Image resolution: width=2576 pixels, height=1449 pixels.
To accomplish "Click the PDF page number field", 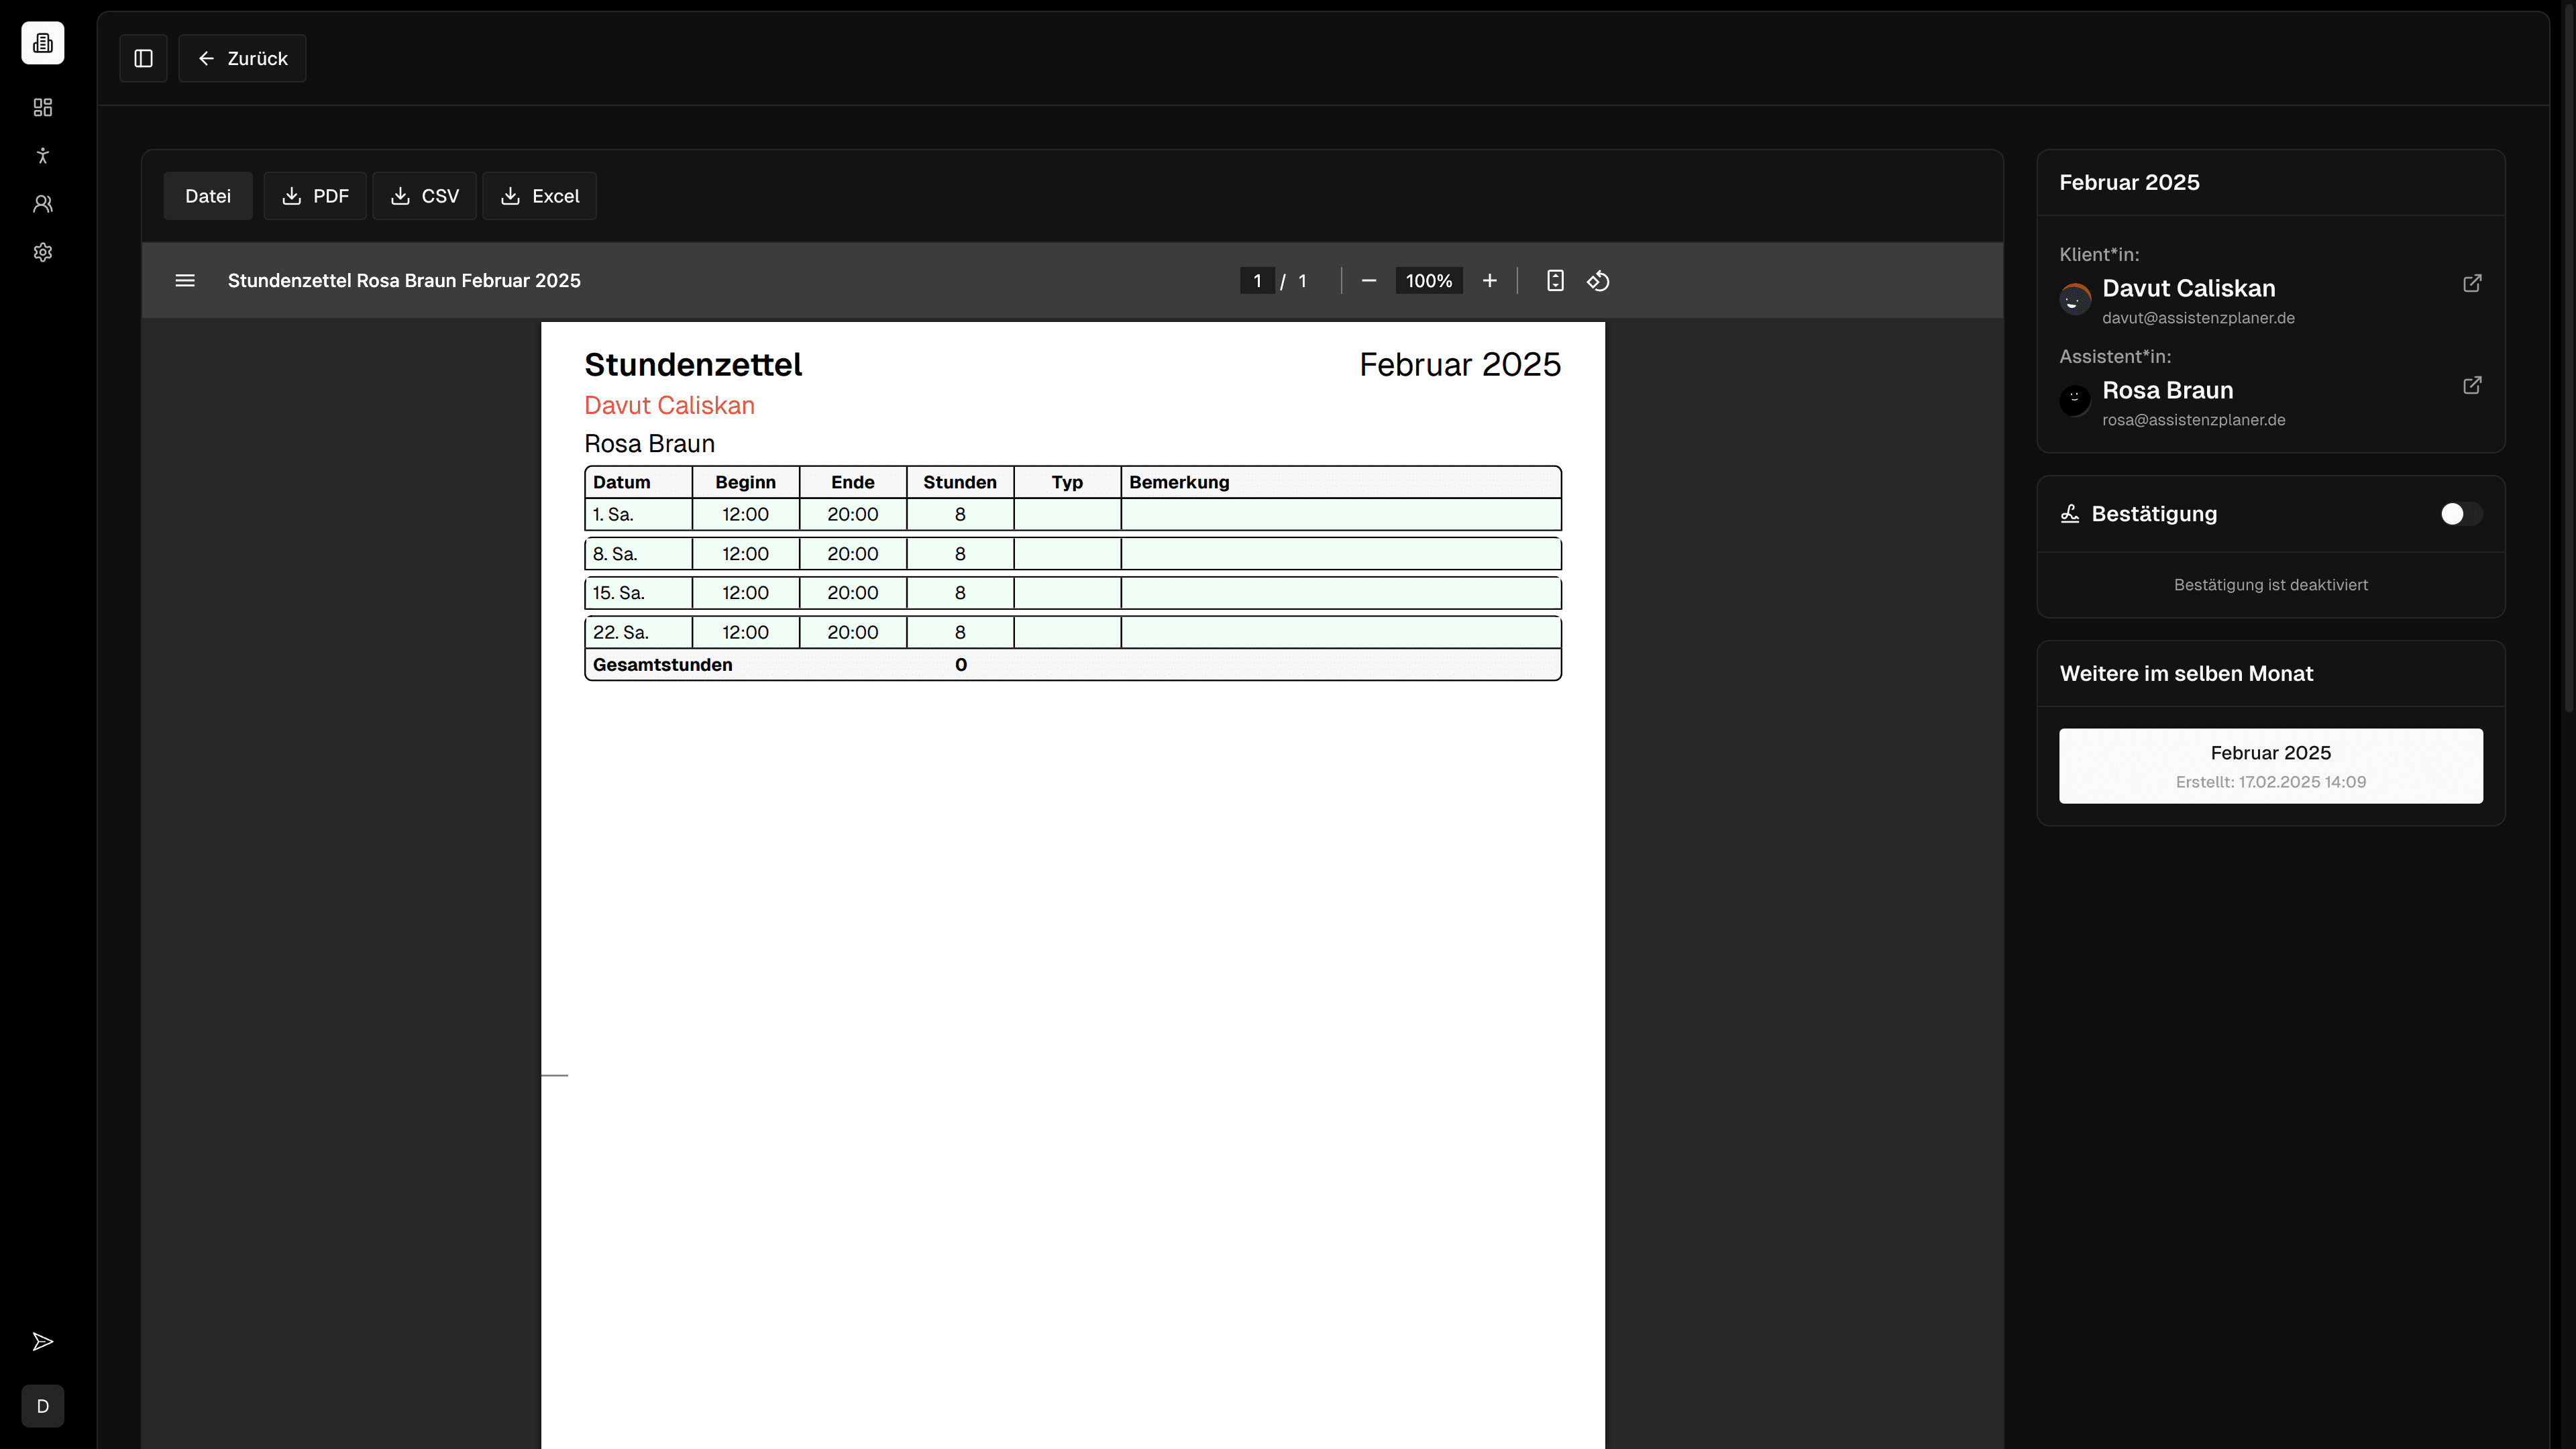I will click(x=1257, y=281).
